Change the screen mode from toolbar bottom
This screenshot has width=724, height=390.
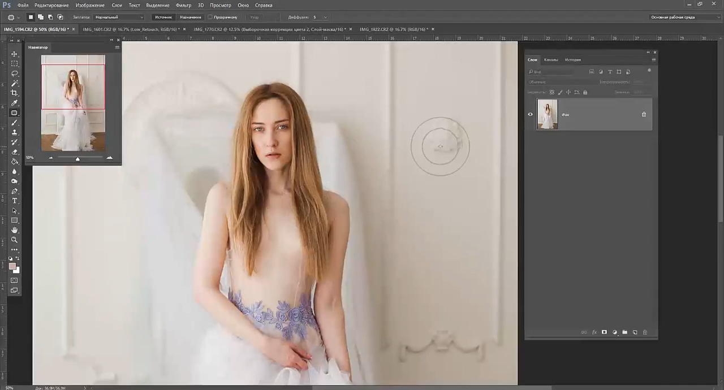(x=15, y=291)
